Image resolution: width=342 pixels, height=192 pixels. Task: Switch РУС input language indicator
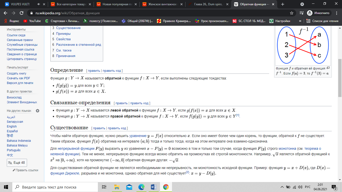pyautogui.click(x=308, y=187)
